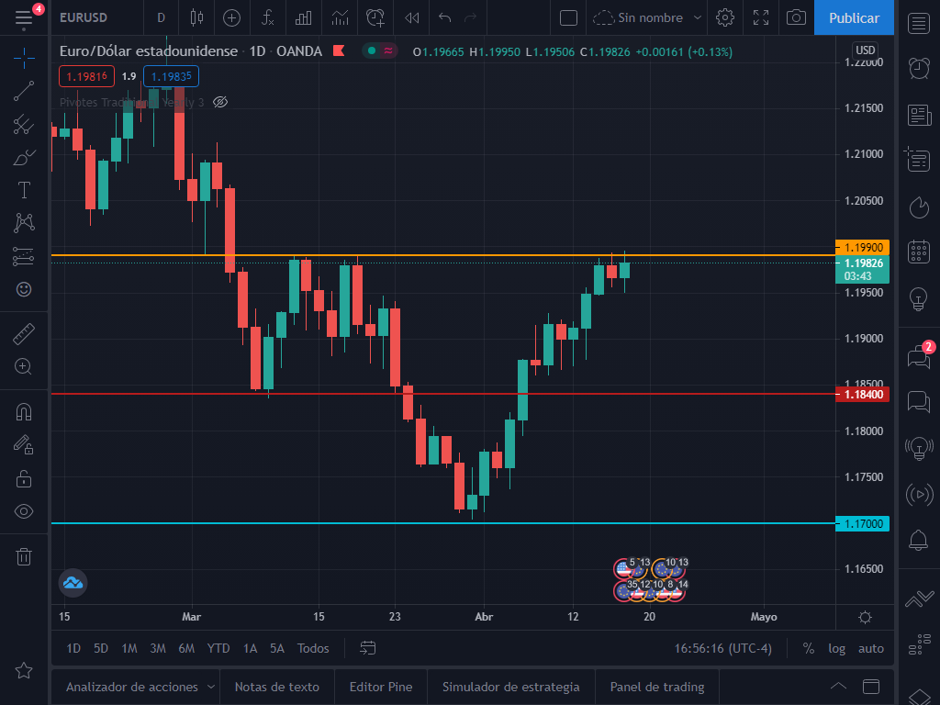Image resolution: width=940 pixels, height=705 pixels.
Task: Open the favorites star toolbar
Action: 24,670
